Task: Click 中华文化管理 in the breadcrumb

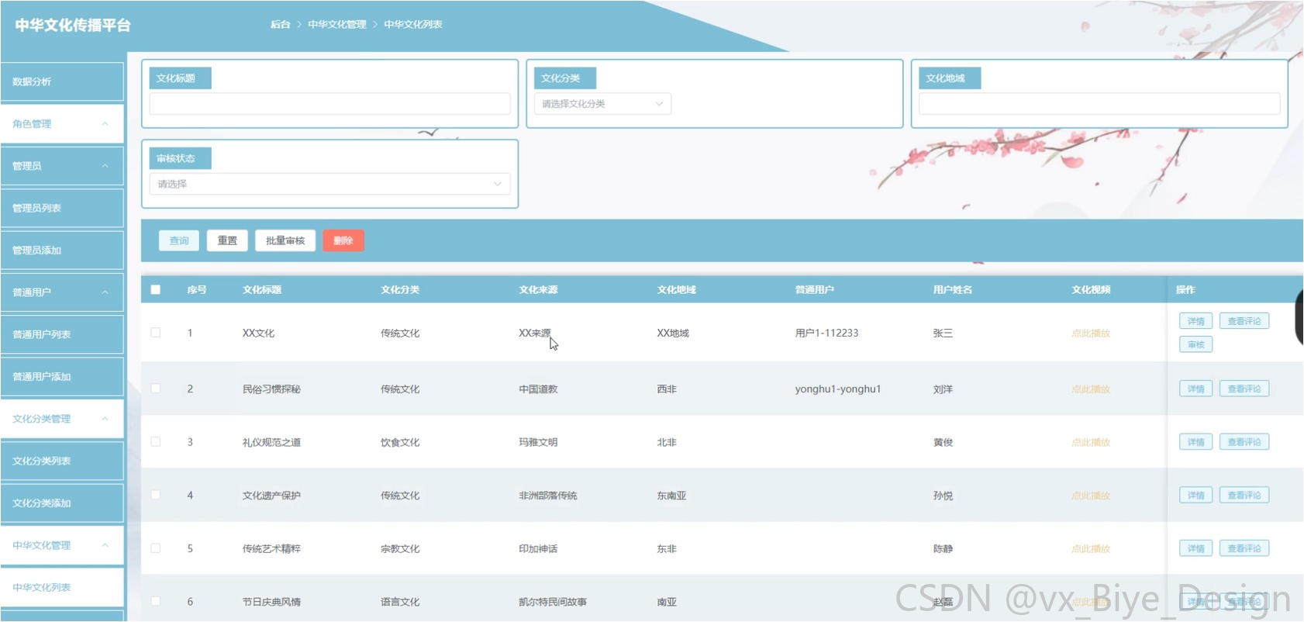Action: pyautogui.click(x=337, y=24)
